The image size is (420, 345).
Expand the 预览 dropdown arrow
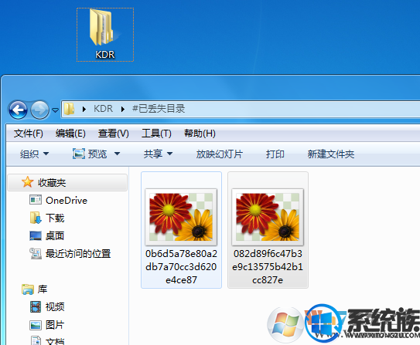117,154
